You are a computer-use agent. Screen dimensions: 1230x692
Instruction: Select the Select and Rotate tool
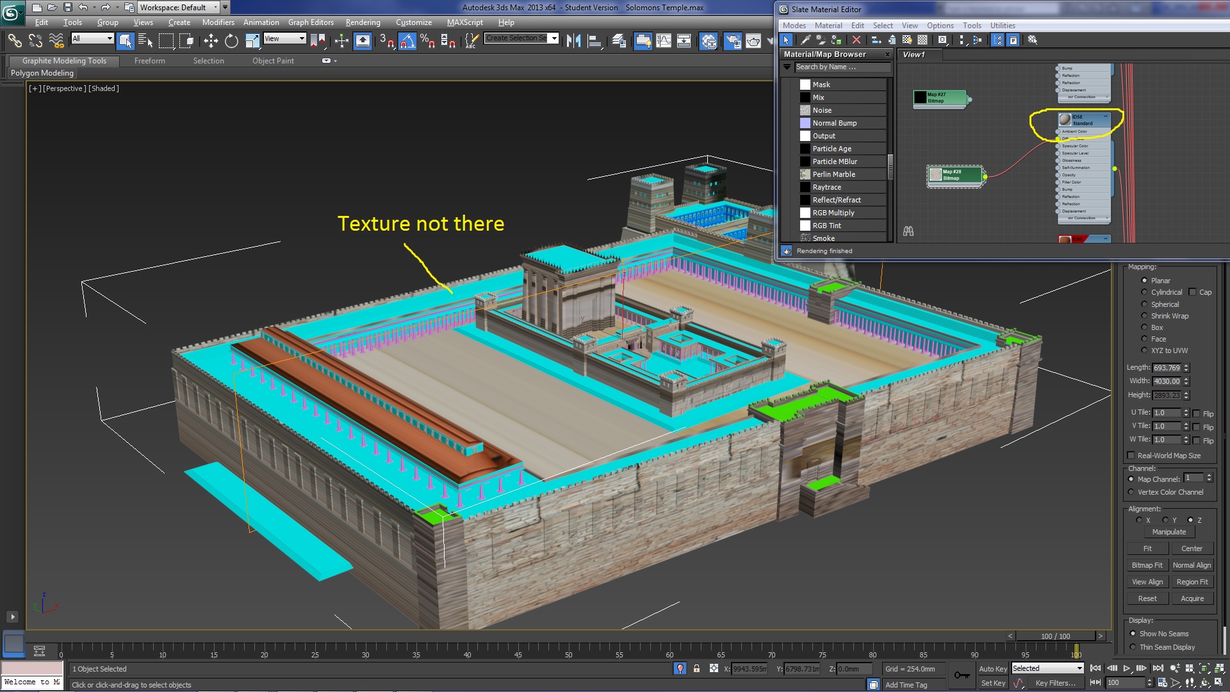(x=231, y=40)
